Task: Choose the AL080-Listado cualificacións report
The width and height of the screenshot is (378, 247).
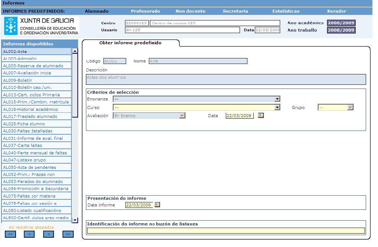Action: (x=36, y=211)
